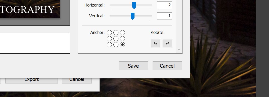Rotate the watermark clockwise with the right rotate icon
269x97 pixels.
click(x=167, y=43)
